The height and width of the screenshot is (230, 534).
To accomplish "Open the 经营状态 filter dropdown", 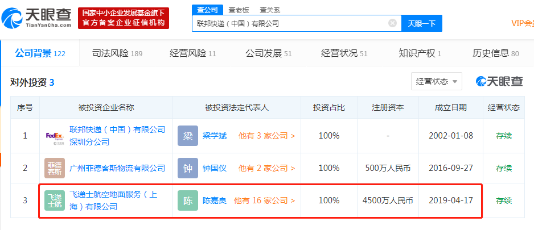I will [x=436, y=82].
